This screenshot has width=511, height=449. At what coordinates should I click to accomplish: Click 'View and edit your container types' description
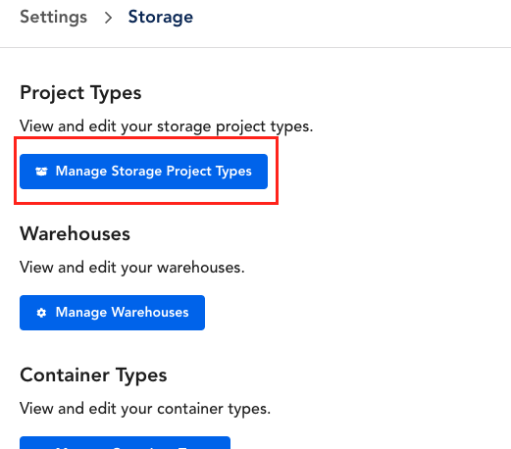[145, 409]
